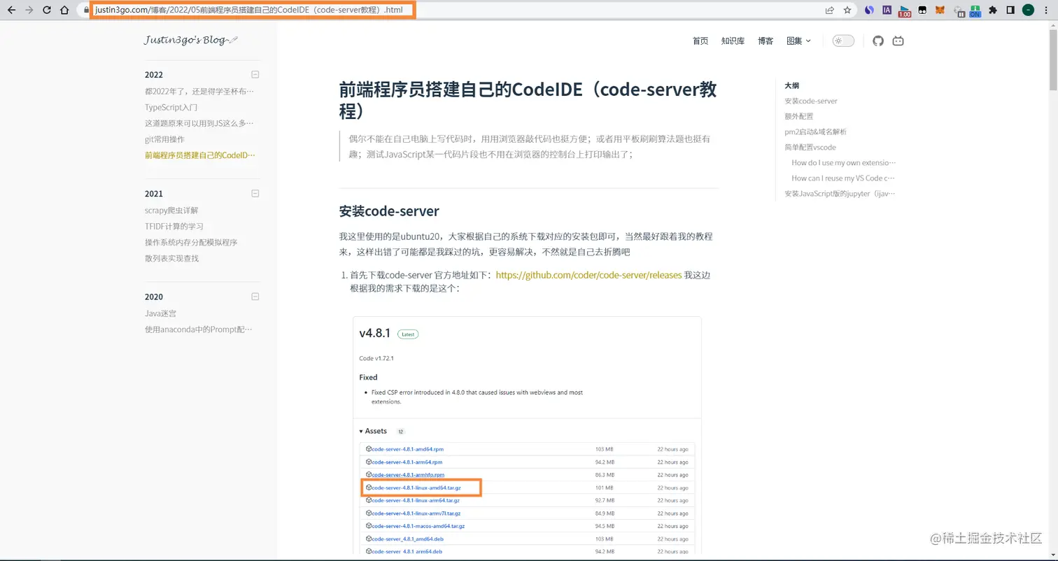Collapse the 2020 post group

coord(255,297)
